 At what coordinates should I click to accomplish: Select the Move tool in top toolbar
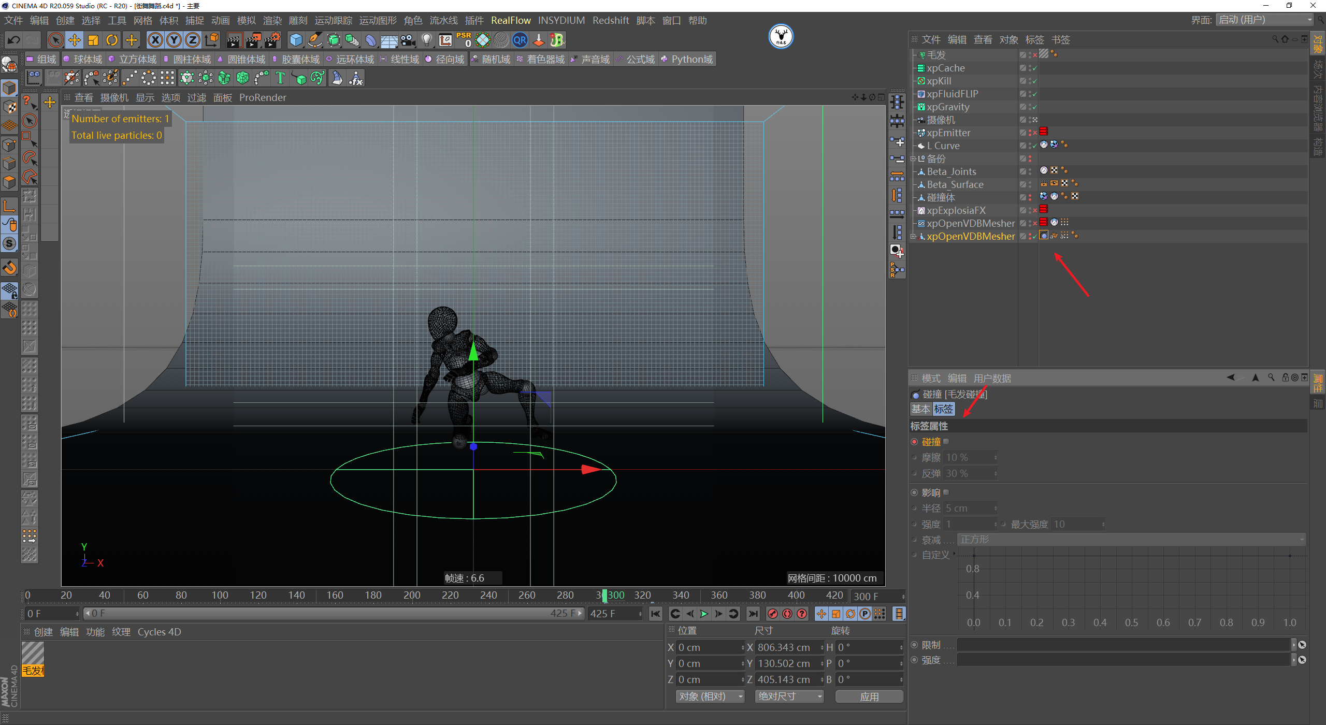[74, 40]
